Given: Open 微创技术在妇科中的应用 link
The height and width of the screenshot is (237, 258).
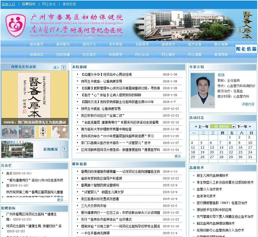Looking at the screenshot, I should coord(214,210).
